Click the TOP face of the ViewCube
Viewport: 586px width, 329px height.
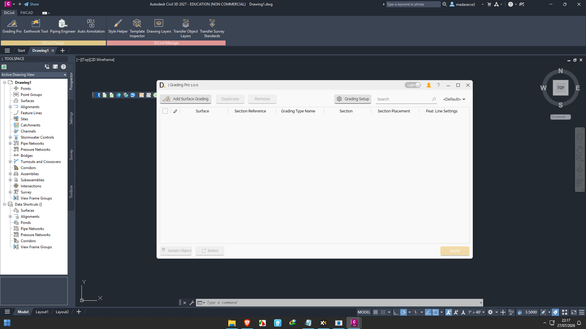click(x=561, y=88)
